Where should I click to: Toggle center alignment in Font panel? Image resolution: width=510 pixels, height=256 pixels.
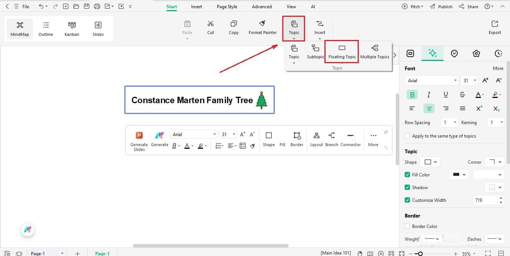(429, 108)
